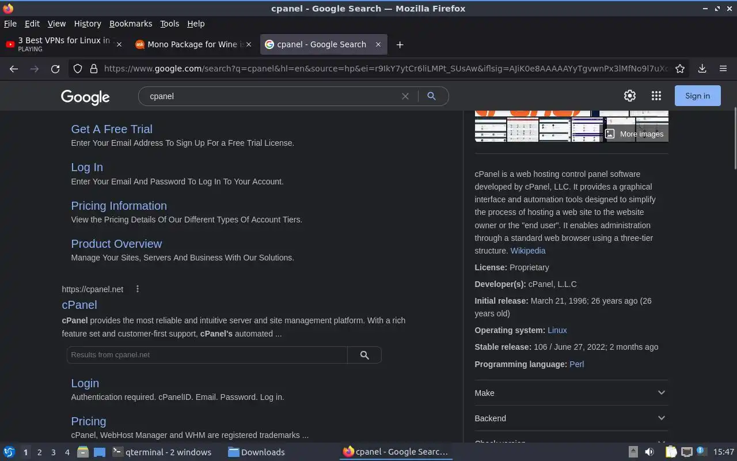Open the notification tray icon with badge
The height and width of the screenshot is (461, 737).
(x=701, y=451)
